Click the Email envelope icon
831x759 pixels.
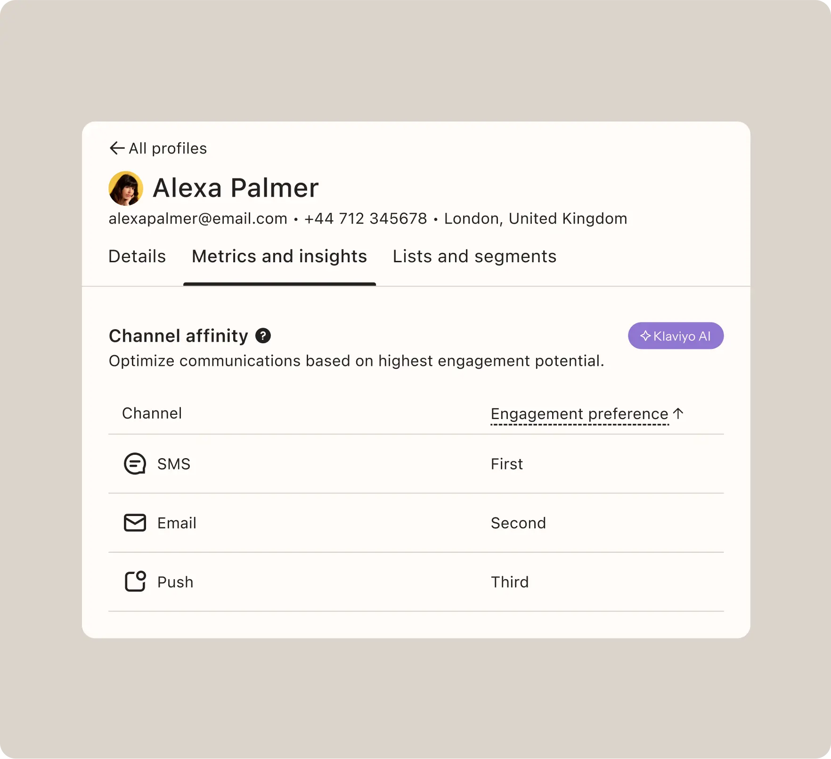[135, 523]
